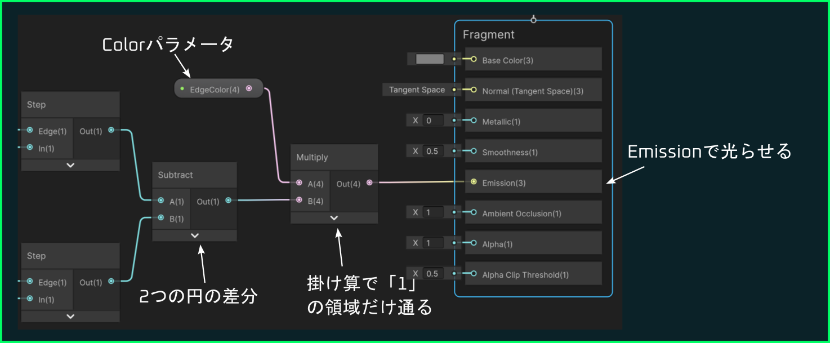Click the Subtract node B(1) input port
This screenshot has height=343, width=830.
(x=161, y=218)
